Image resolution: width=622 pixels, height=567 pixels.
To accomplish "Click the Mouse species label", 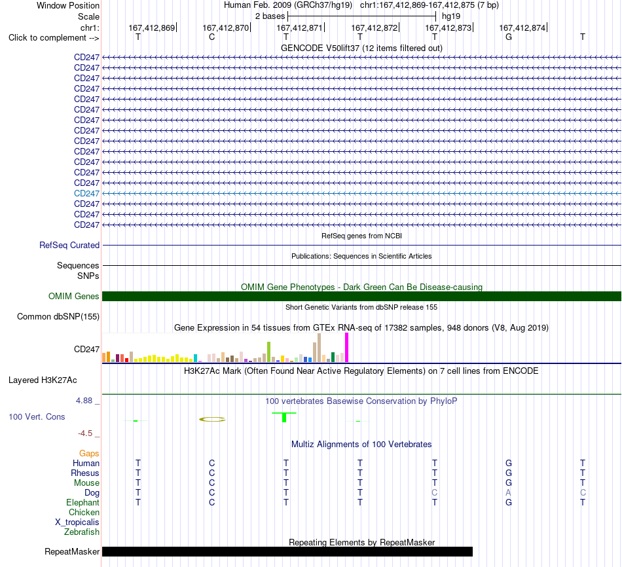I will tap(86, 483).
